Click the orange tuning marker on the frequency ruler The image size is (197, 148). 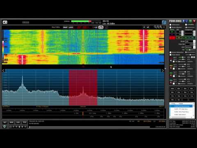(x=83, y=113)
